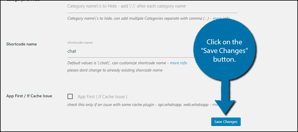The height and width of the screenshot is (132, 298).
Task: Click the Save Changes button
Action: tap(226, 122)
